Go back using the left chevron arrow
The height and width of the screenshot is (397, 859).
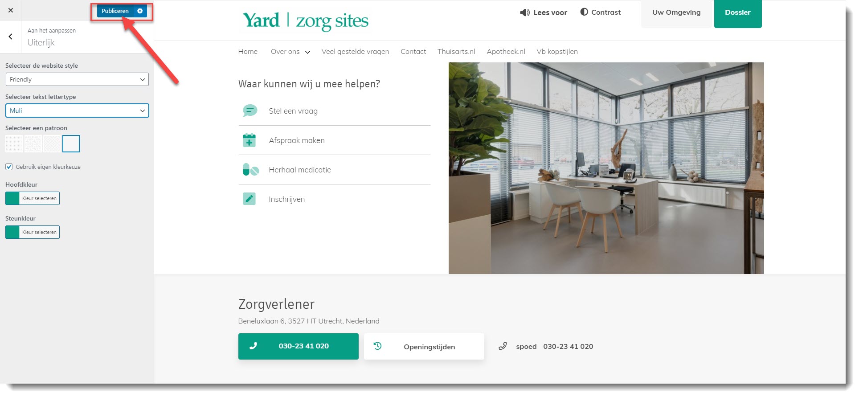tap(11, 37)
